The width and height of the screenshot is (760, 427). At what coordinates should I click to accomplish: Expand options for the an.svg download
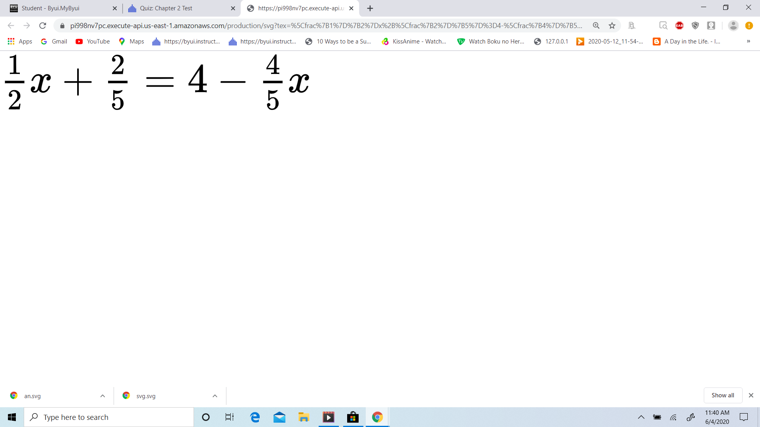[x=103, y=395]
